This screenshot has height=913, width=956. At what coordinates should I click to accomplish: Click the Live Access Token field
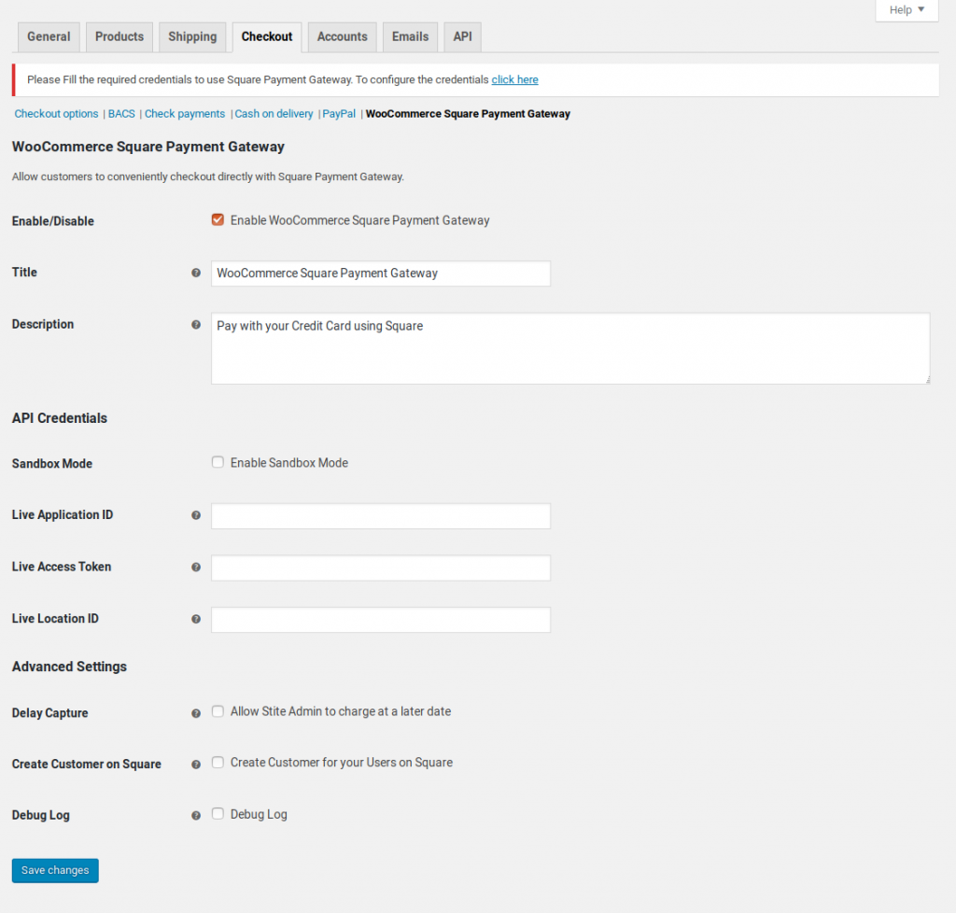click(381, 568)
